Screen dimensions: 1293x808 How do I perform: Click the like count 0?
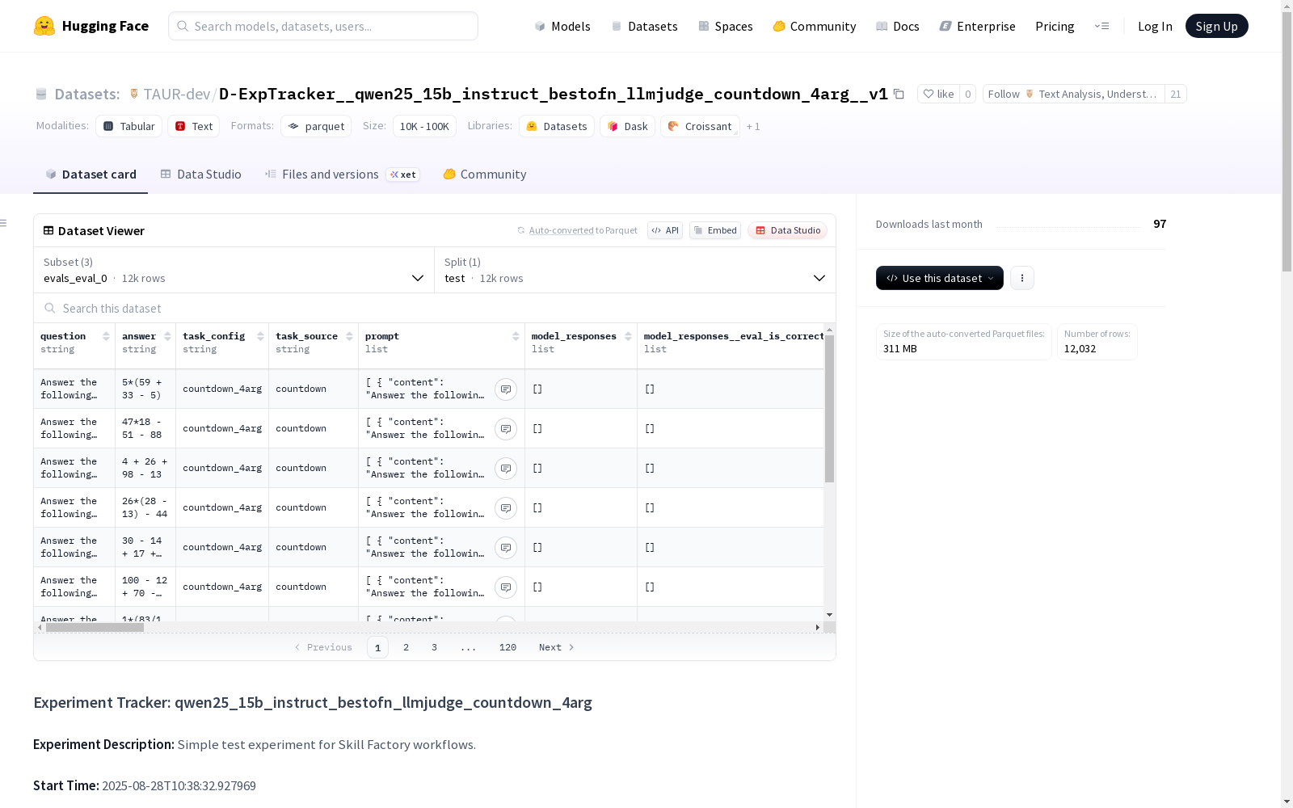[968, 94]
